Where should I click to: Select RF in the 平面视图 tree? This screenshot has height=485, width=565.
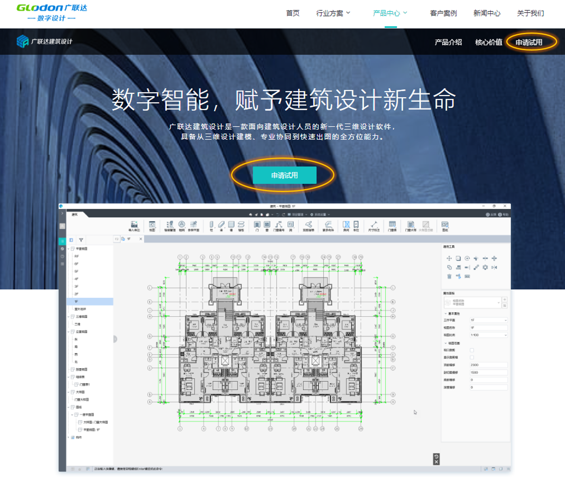[77, 257]
